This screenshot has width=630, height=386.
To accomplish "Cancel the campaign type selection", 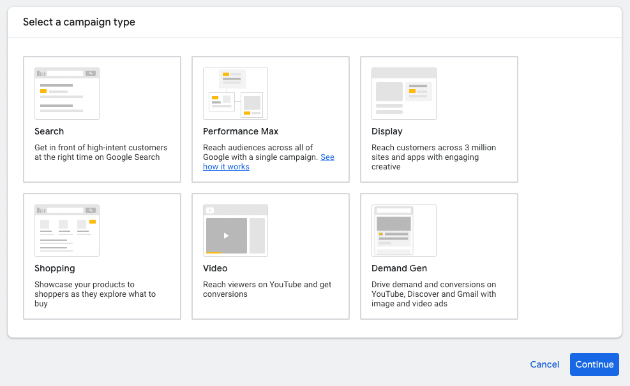I will pyautogui.click(x=544, y=364).
